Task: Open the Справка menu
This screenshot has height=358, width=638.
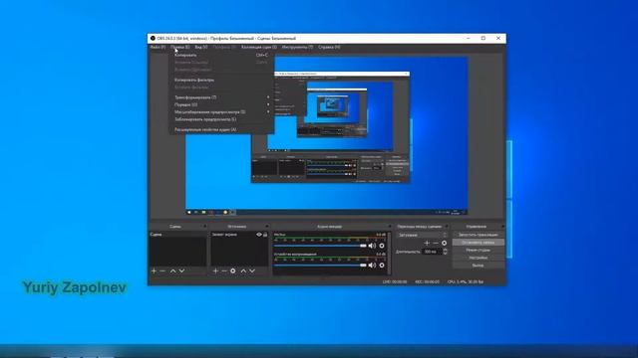Action: [x=329, y=47]
